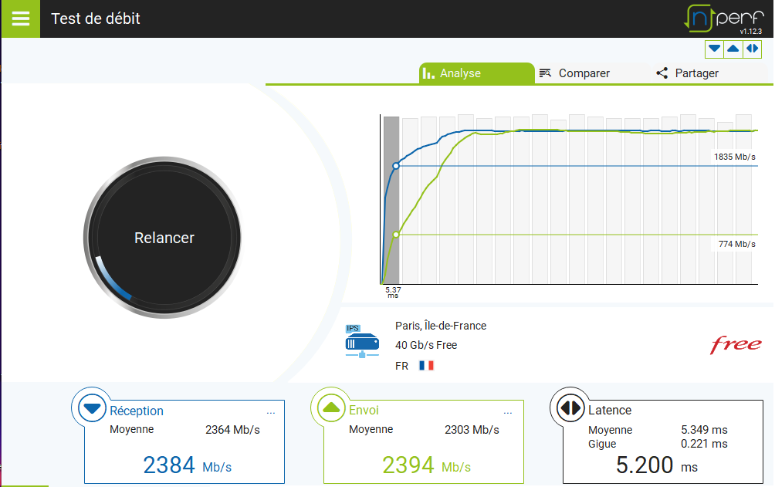Expand Envoi details via ellipsis
Image resolution: width=775 pixels, height=487 pixels.
509,412
